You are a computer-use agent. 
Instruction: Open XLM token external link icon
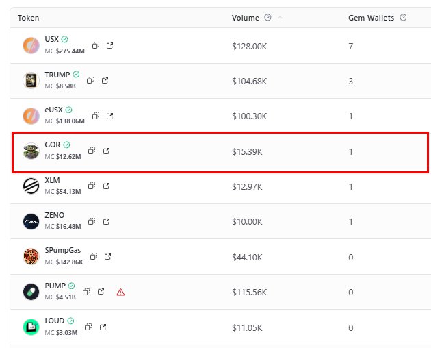106,186
